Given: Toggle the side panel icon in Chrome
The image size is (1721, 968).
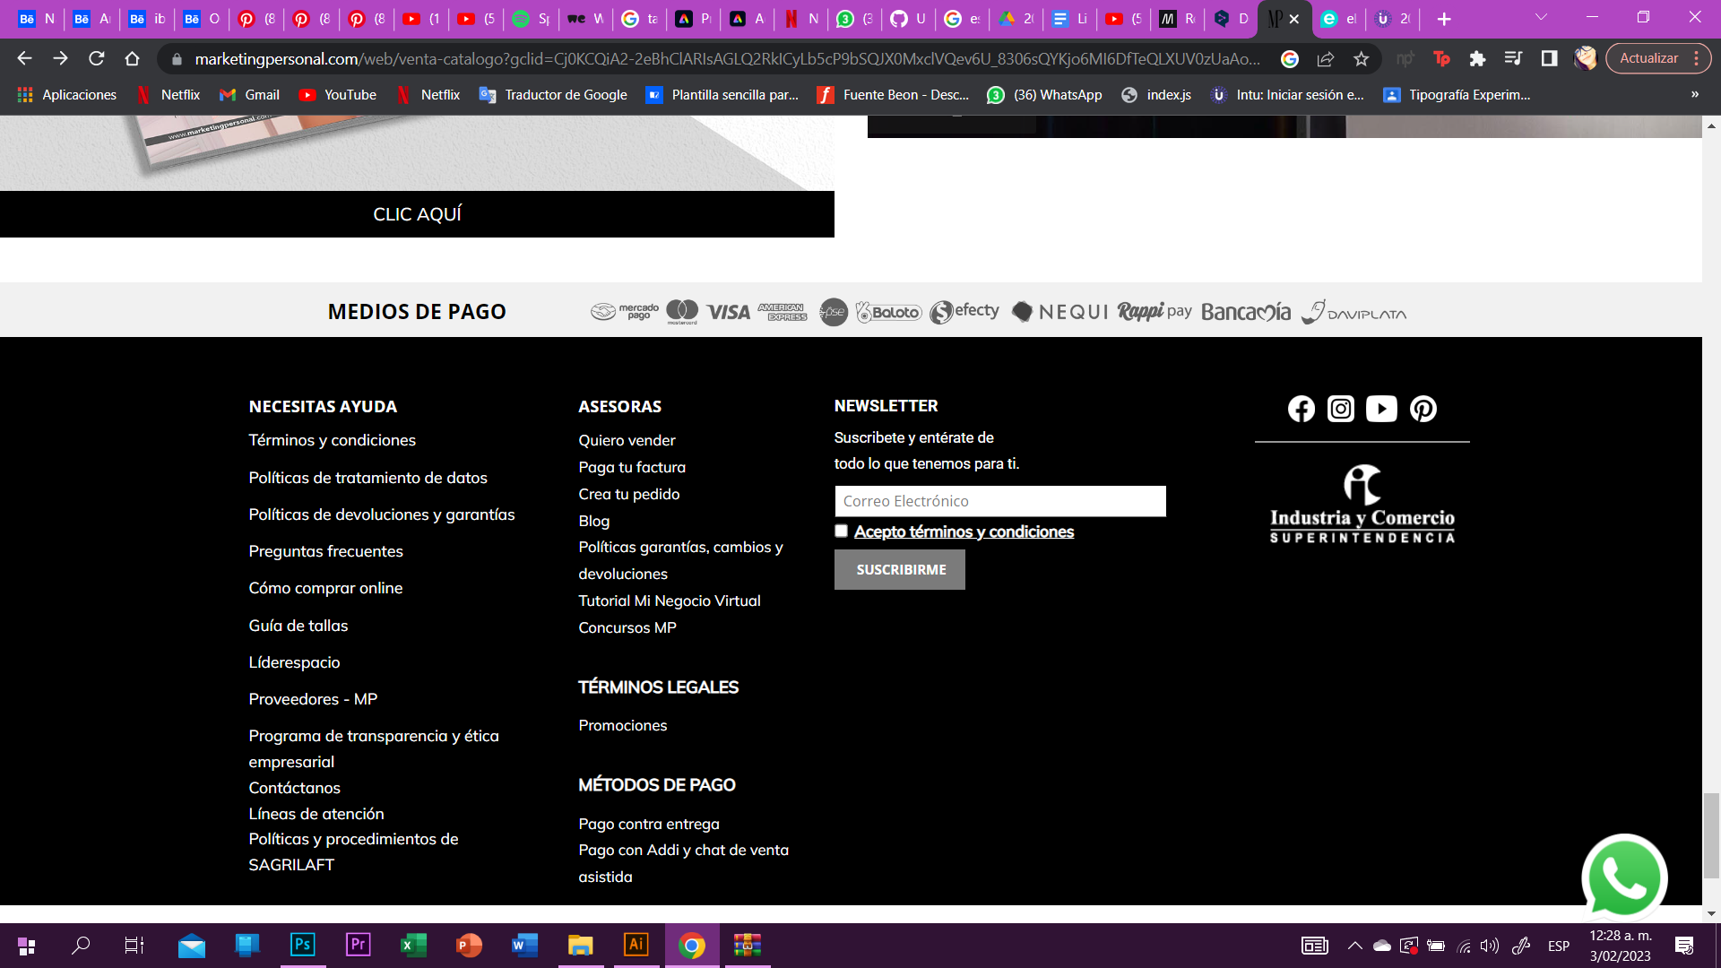Looking at the screenshot, I should pyautogui.click(x=1548, y=58).
